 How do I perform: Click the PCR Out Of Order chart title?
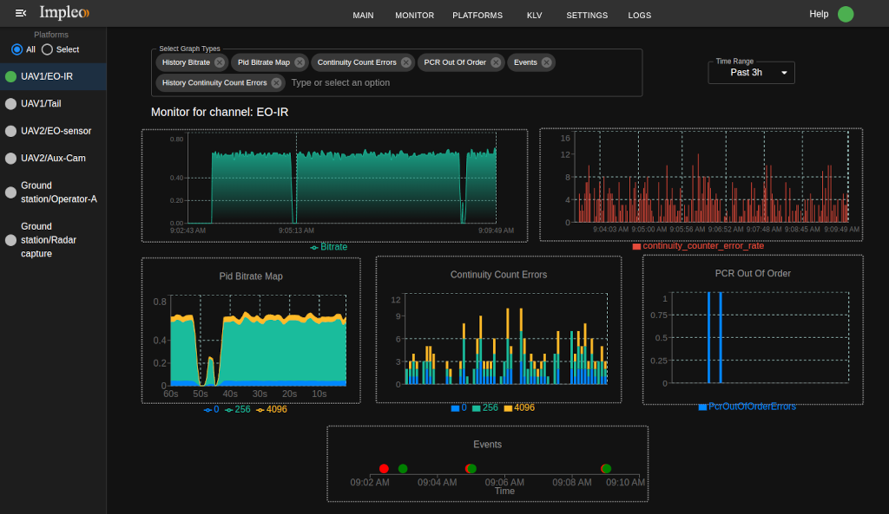753,273
